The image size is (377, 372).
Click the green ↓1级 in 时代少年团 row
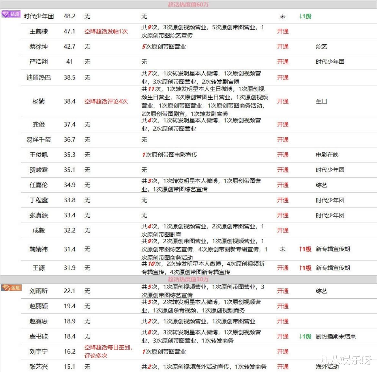click(305, 16)
